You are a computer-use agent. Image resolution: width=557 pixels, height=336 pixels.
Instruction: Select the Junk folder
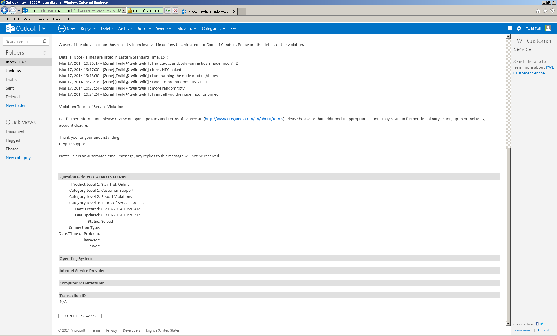click(x=10, y=71)
